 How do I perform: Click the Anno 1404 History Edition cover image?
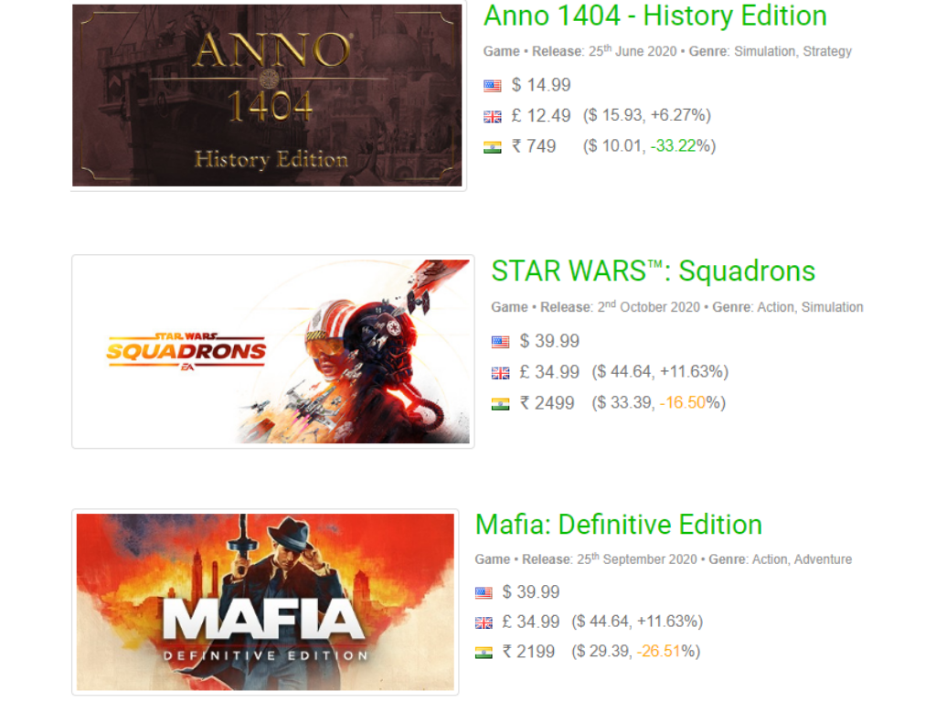tap(267, 95)
